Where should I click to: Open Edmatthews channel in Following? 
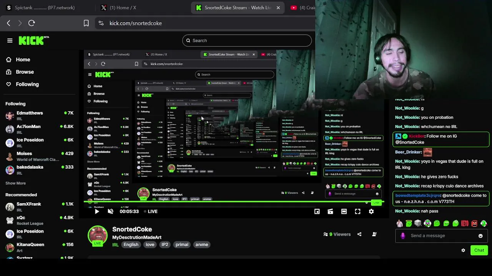(x=39, y=116)
